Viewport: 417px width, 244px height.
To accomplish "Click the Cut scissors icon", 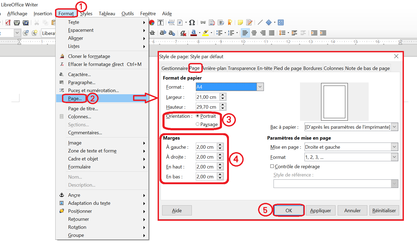I will click(37, 22).
